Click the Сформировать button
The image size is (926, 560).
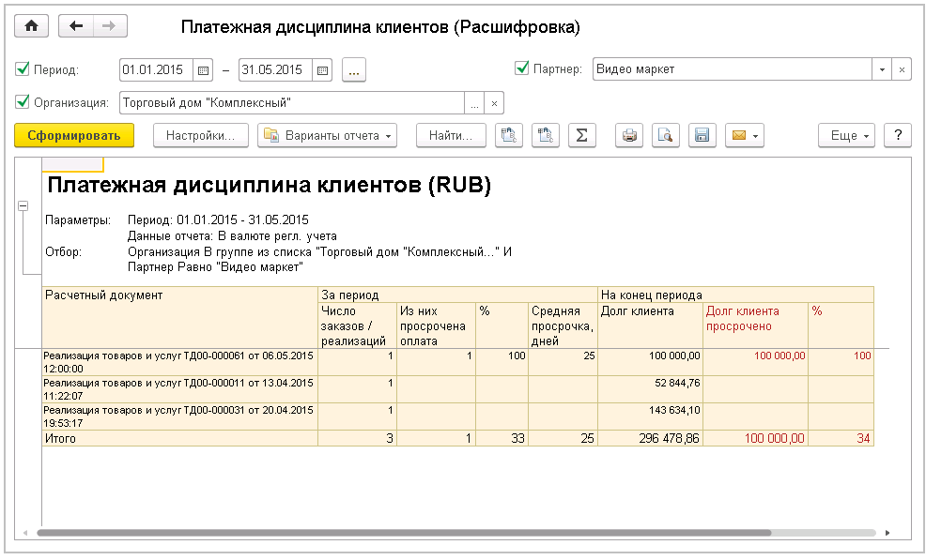click(x=74, y=136)
